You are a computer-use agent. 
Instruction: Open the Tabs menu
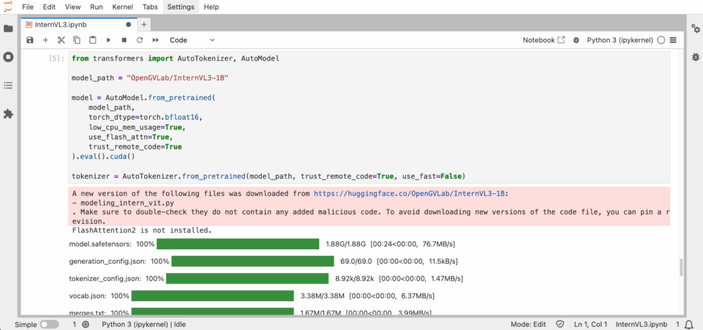click(x=150, y=7)
